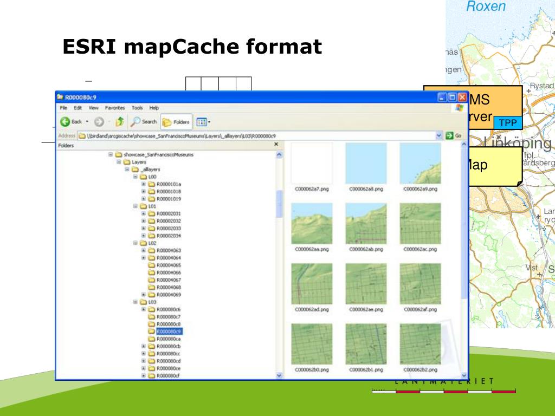The image size is (555, 416).
Task: Select the R000080cc folder icon
Action: pos(152,354)
